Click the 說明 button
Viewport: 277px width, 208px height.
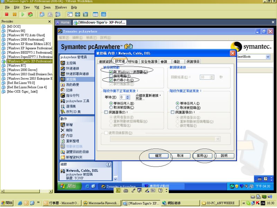pos(224,156)
